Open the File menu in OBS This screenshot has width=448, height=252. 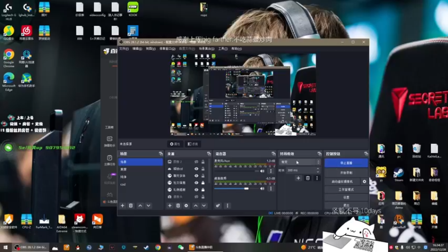point(124,49)
